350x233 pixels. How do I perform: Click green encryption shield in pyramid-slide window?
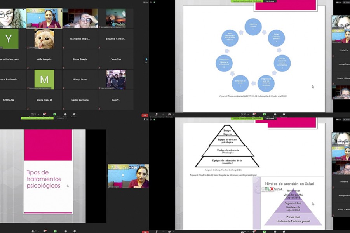tap(155, 120)
